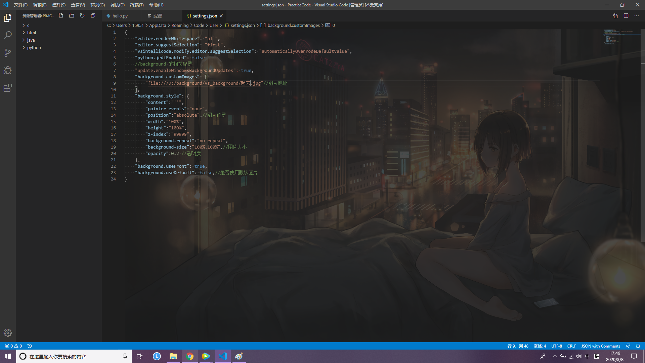
Task: Open the Search panel in the activity bar
Action: 7,35
